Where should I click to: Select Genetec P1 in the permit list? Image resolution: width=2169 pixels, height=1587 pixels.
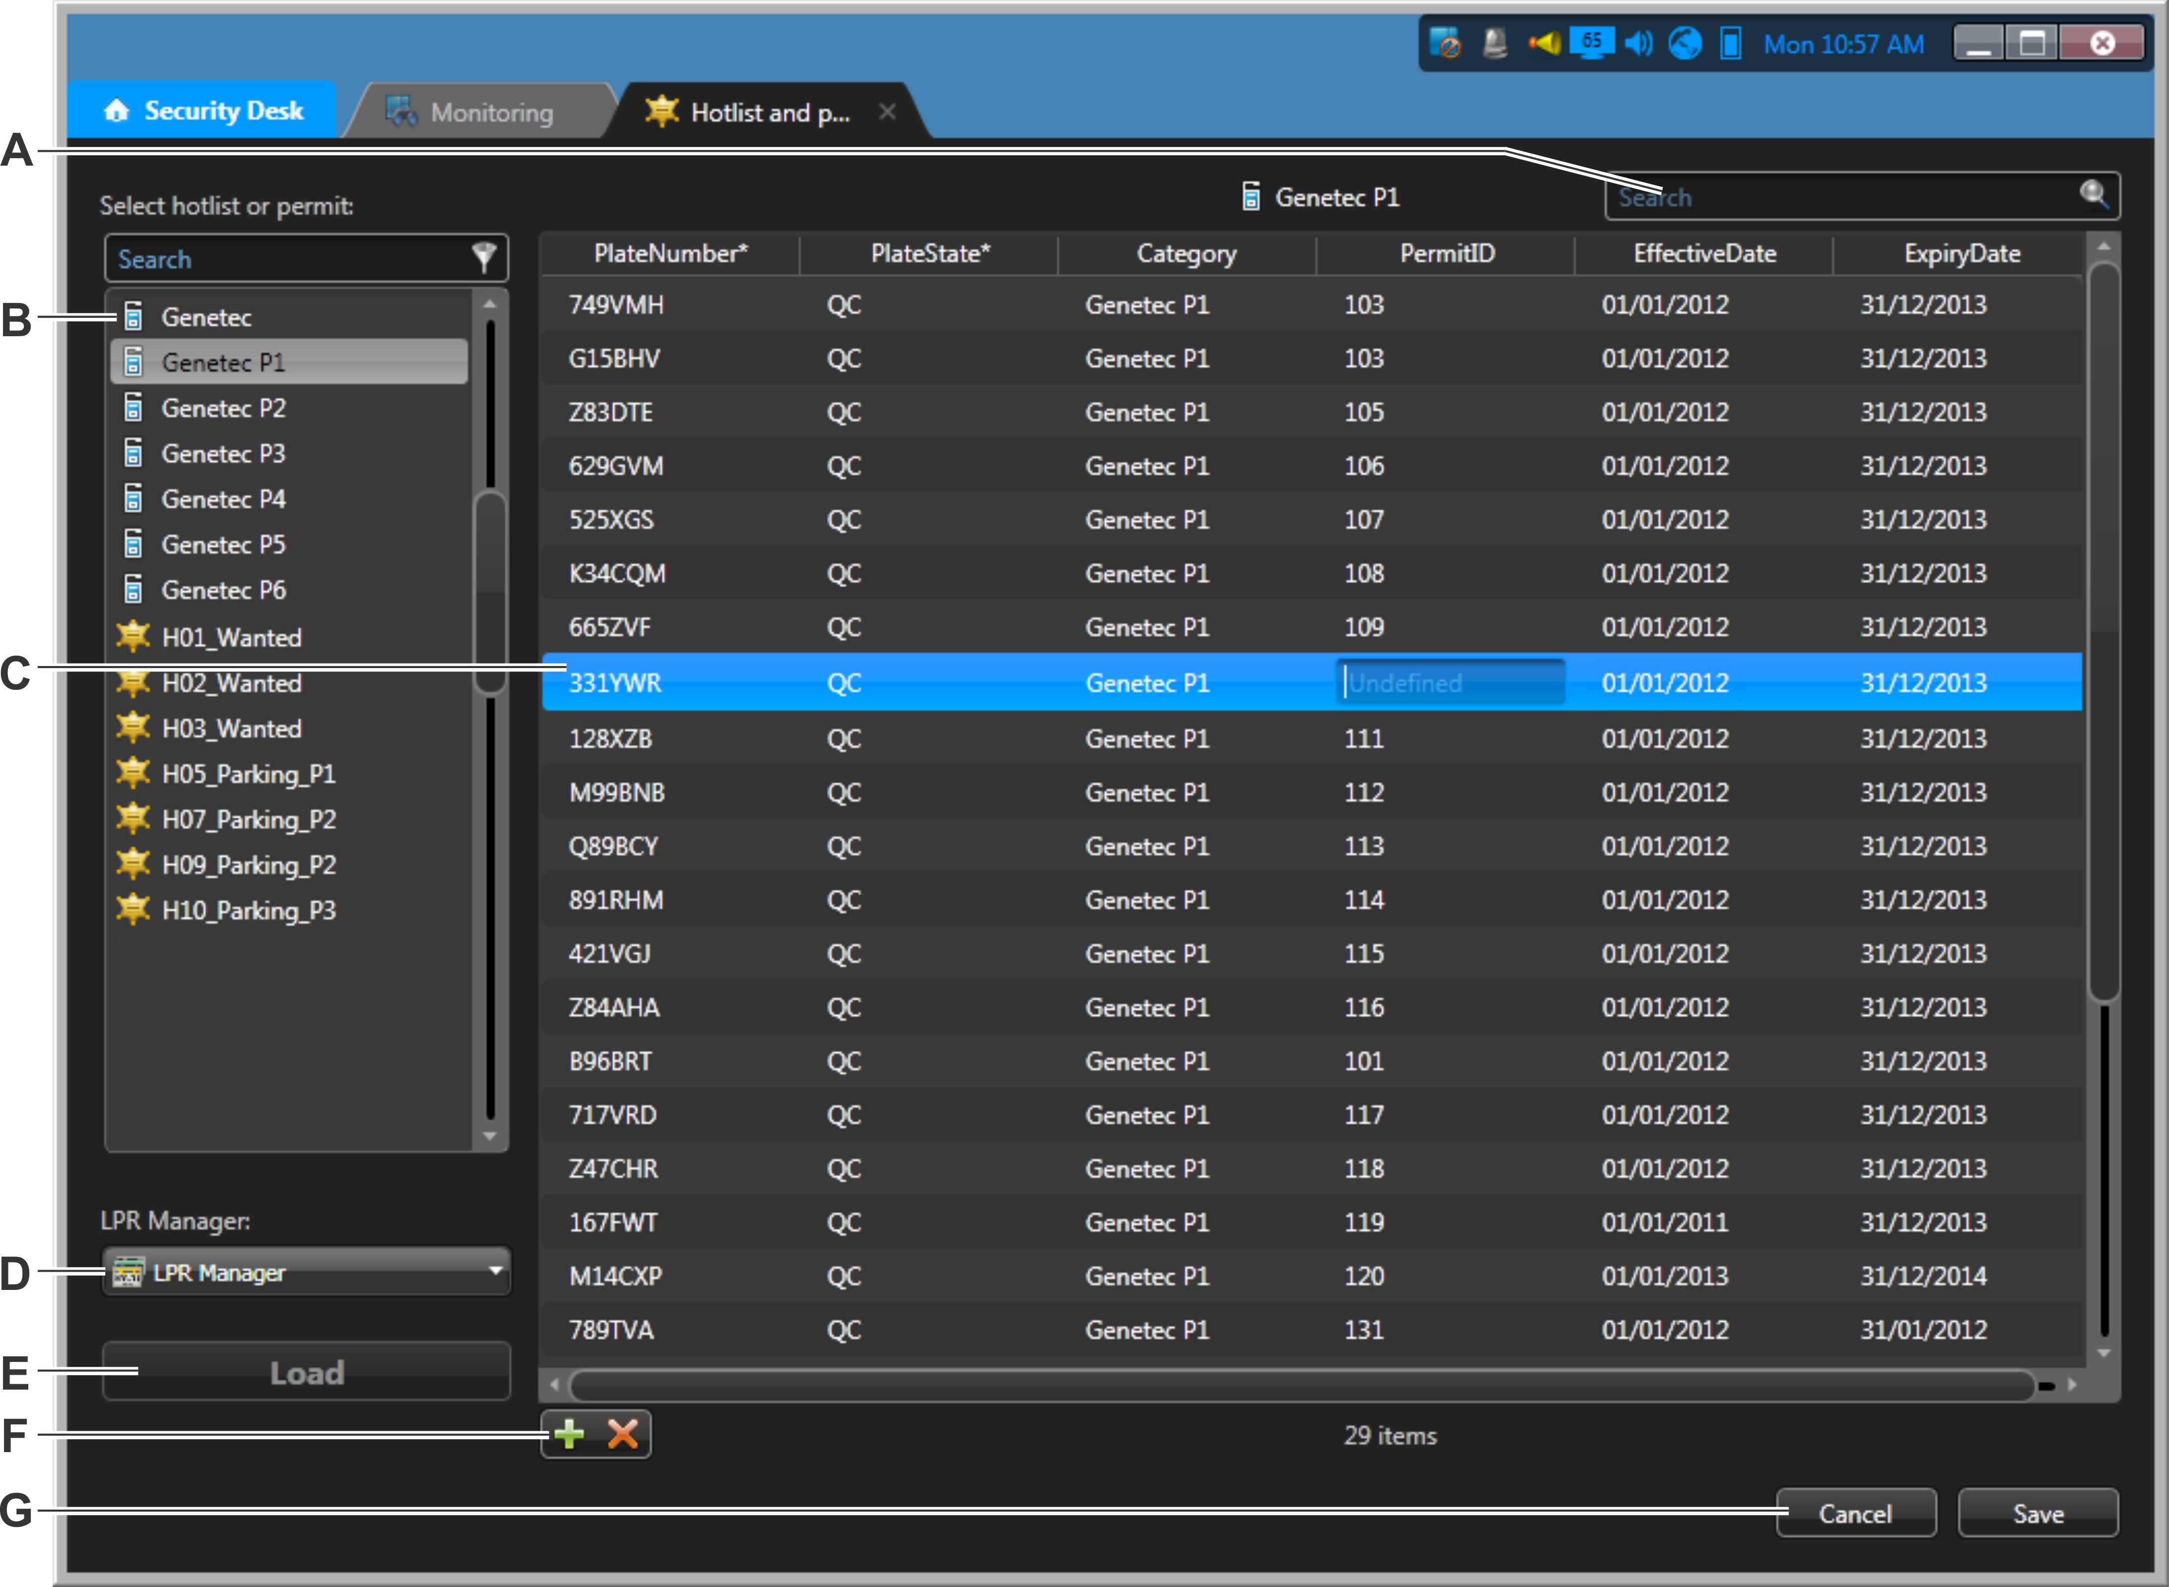click(x=289, y=362)
